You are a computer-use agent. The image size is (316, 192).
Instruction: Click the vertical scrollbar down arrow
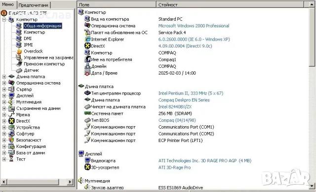pyautogui.click(x=312, y=186)
